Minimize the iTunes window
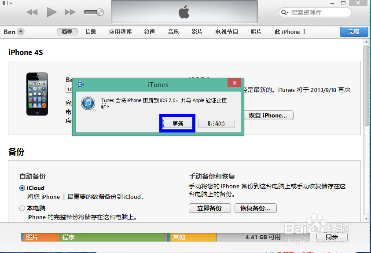Screen dimensions: 371x253 [332, 3]
